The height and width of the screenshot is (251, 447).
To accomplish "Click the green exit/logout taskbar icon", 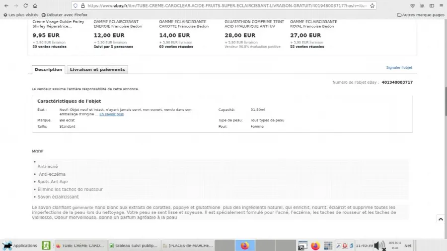I will tap(46, 246).
